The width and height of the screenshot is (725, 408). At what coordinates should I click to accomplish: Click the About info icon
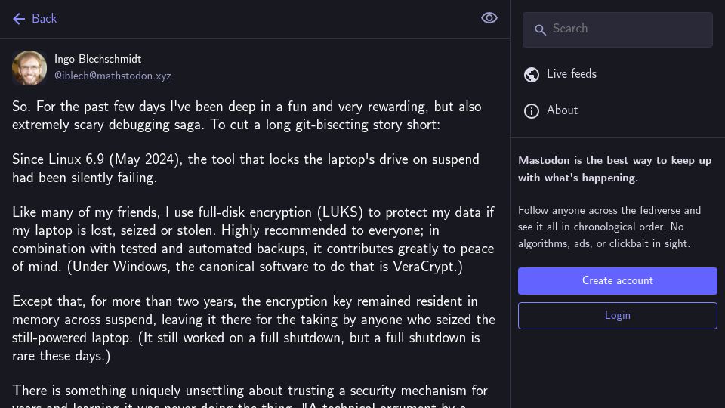pos(531,111)
